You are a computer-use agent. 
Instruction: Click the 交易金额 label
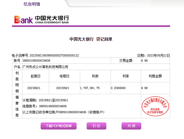point(126,61)
